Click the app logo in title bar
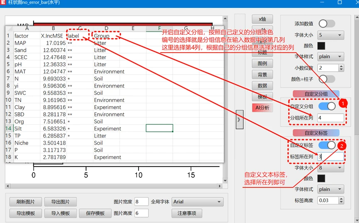The width and height of the screenshot is (359, 223). (4, 2)
